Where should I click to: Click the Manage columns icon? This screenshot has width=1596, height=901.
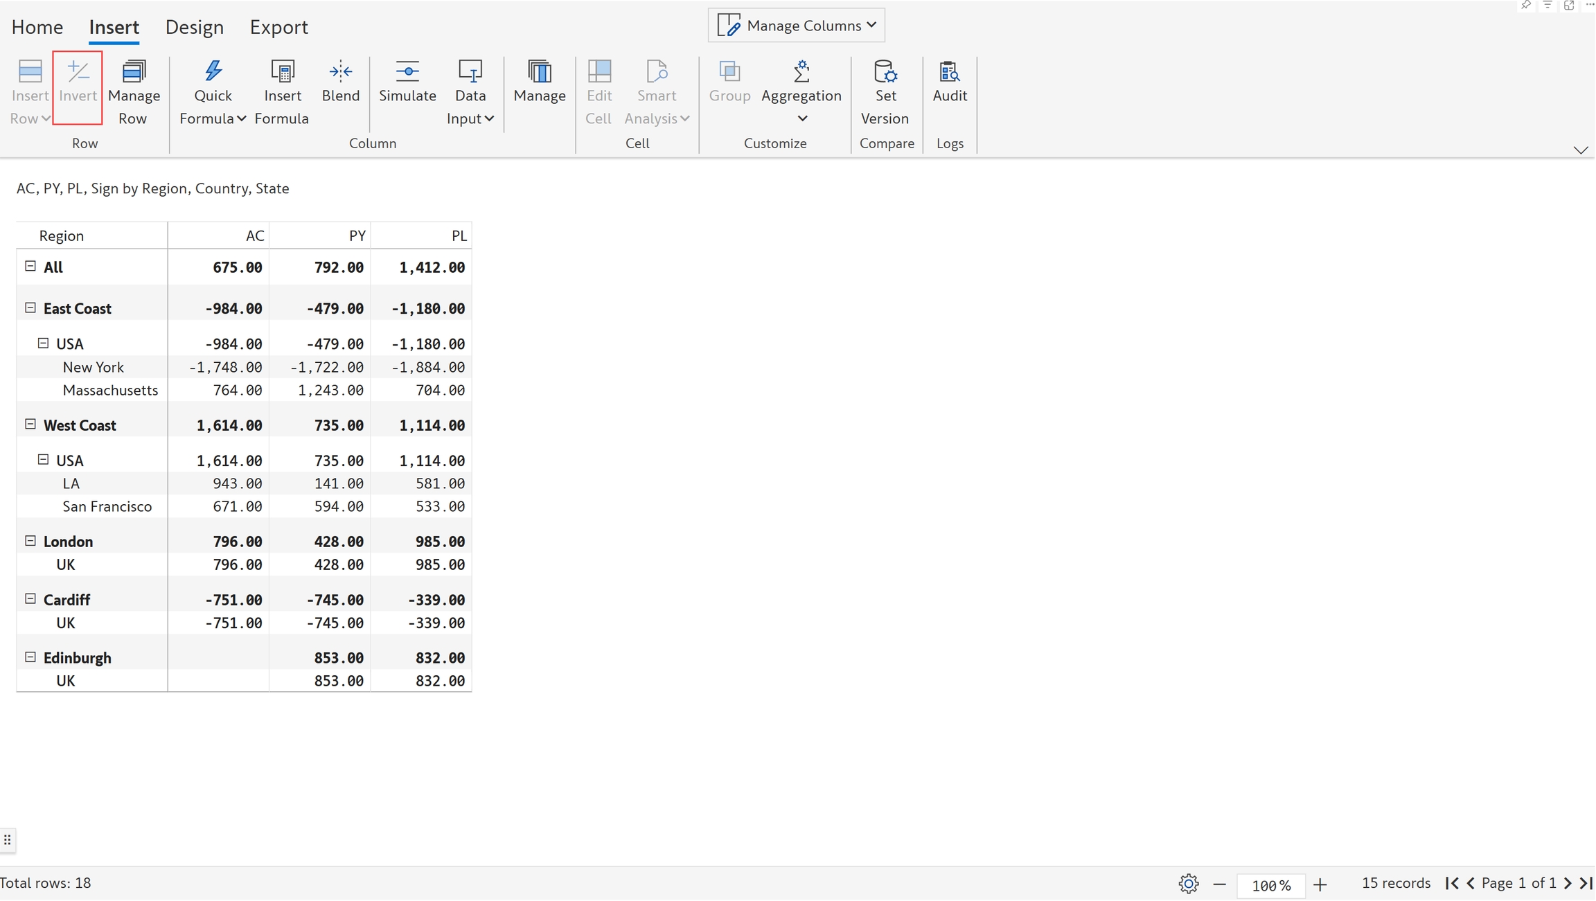539,72
